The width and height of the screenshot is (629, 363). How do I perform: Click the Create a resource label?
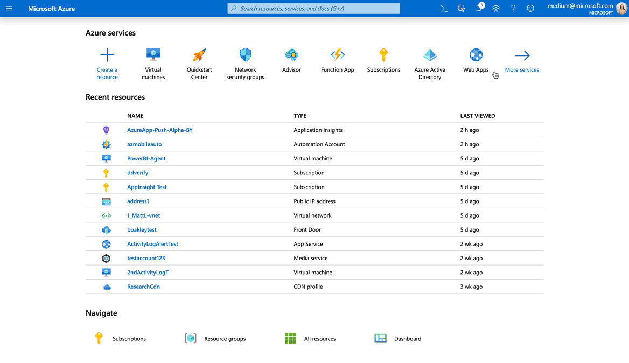(x=107, y=73)
